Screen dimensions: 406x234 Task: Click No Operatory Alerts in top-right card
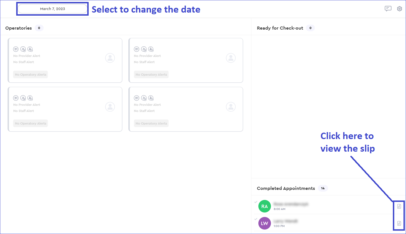coord(151,75)
